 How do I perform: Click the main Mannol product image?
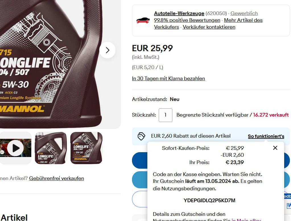[x=56, y=63]
